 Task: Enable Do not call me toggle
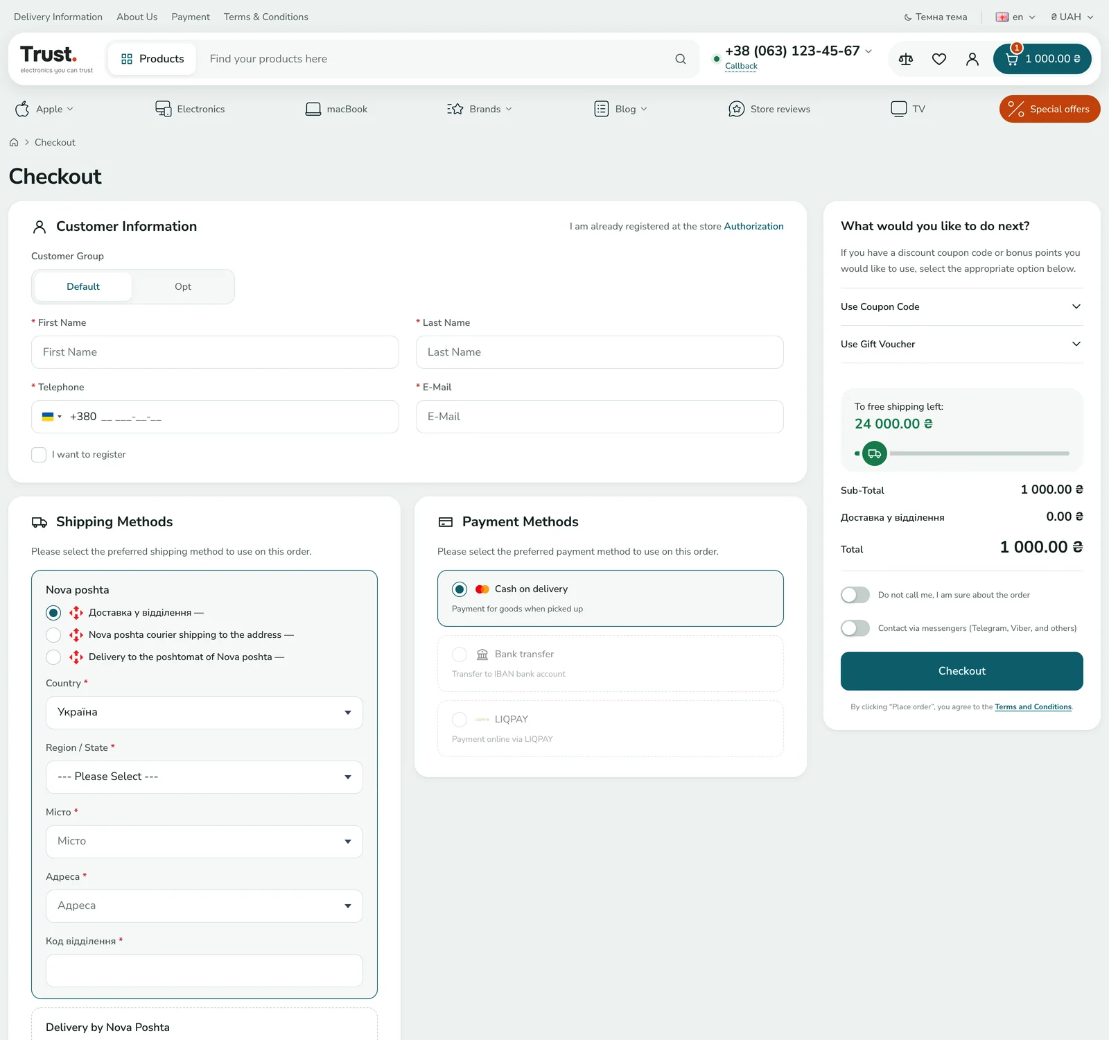(855, 595)
